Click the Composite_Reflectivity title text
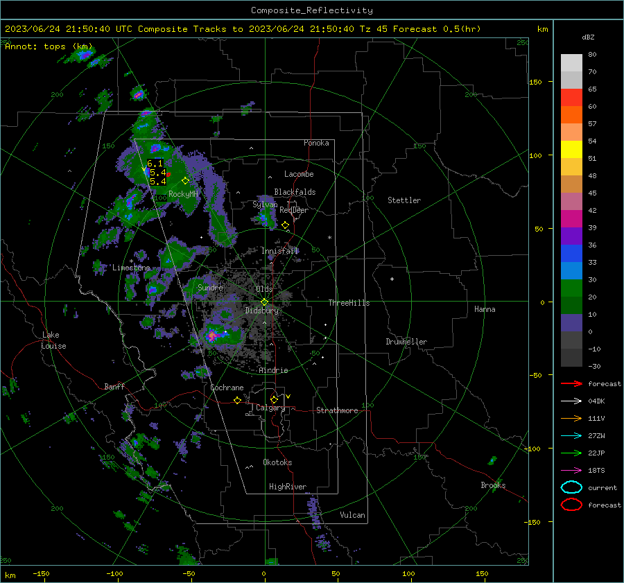This screenshot has height=583, width=624. [312, 10]
